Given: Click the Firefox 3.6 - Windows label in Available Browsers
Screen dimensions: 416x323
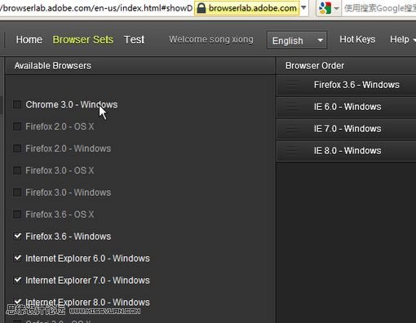Looking at the screenshot, I should tap(69, 237).
